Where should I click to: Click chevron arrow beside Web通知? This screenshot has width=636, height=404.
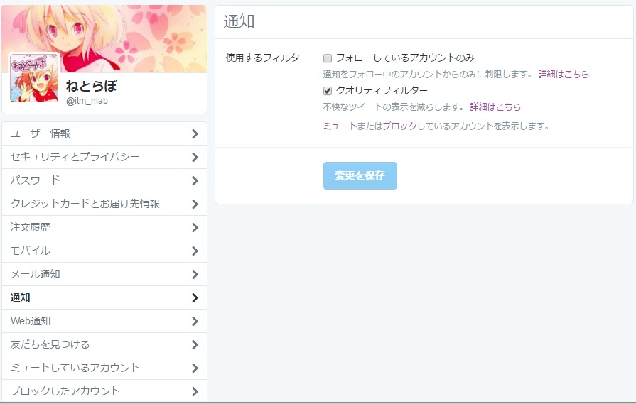(x=195, y=322)
